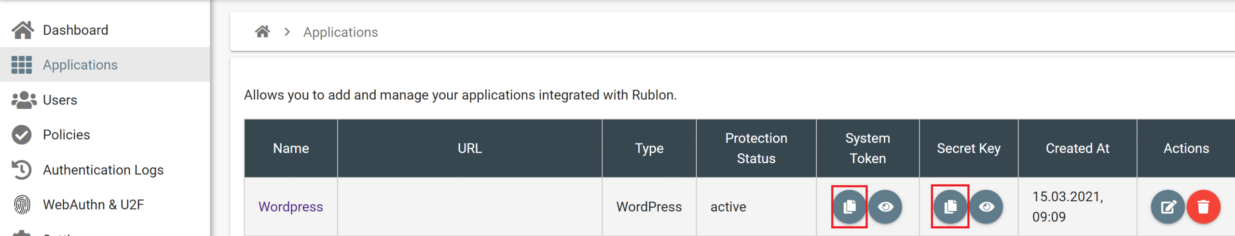The width and height of the screenshot is (1235, 236).
Task: Go to Users in the sidebar
Action: tap(60, 100)
